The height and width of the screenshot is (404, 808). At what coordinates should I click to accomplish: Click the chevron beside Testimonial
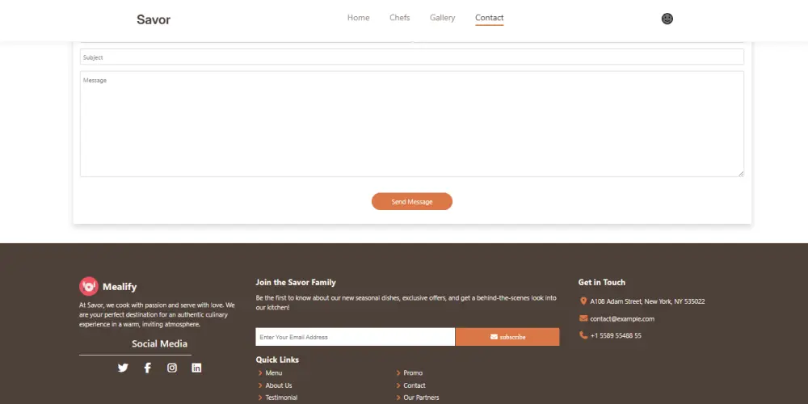point(260,398)
